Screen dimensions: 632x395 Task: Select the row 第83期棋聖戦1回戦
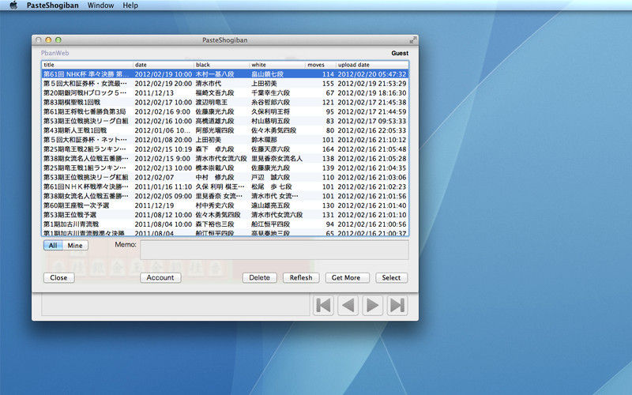click(225, 103)
